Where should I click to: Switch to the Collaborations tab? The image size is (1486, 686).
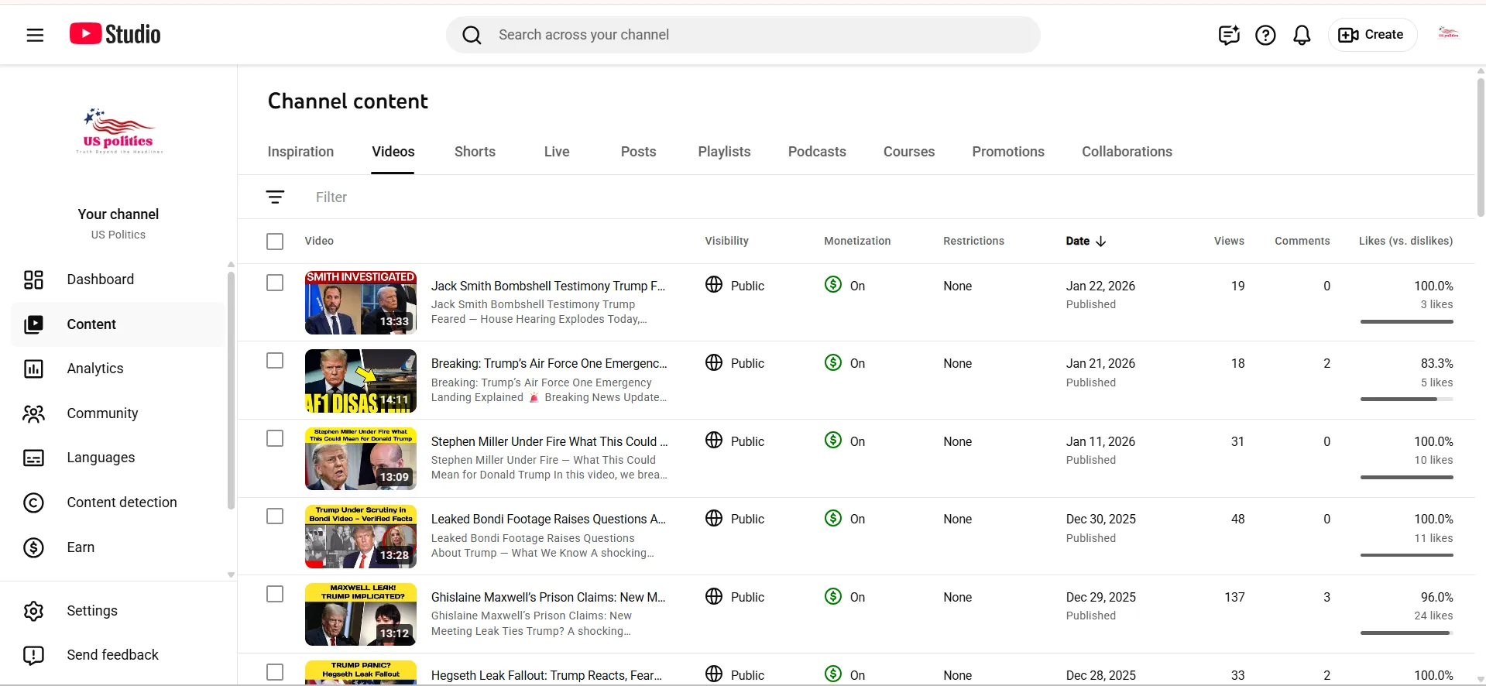click(x=1127, y=152)
